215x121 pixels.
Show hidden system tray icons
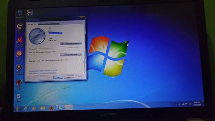point(176,104)
